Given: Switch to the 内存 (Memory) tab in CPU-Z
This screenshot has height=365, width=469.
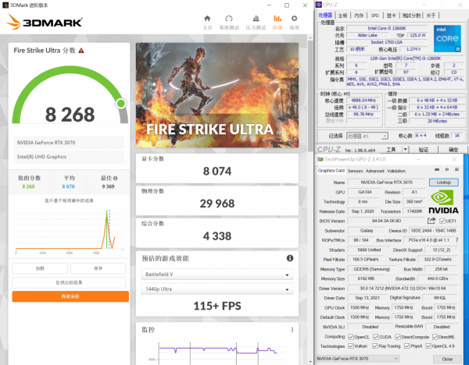Looking at the screenshot, I should [x=359, y=16].
